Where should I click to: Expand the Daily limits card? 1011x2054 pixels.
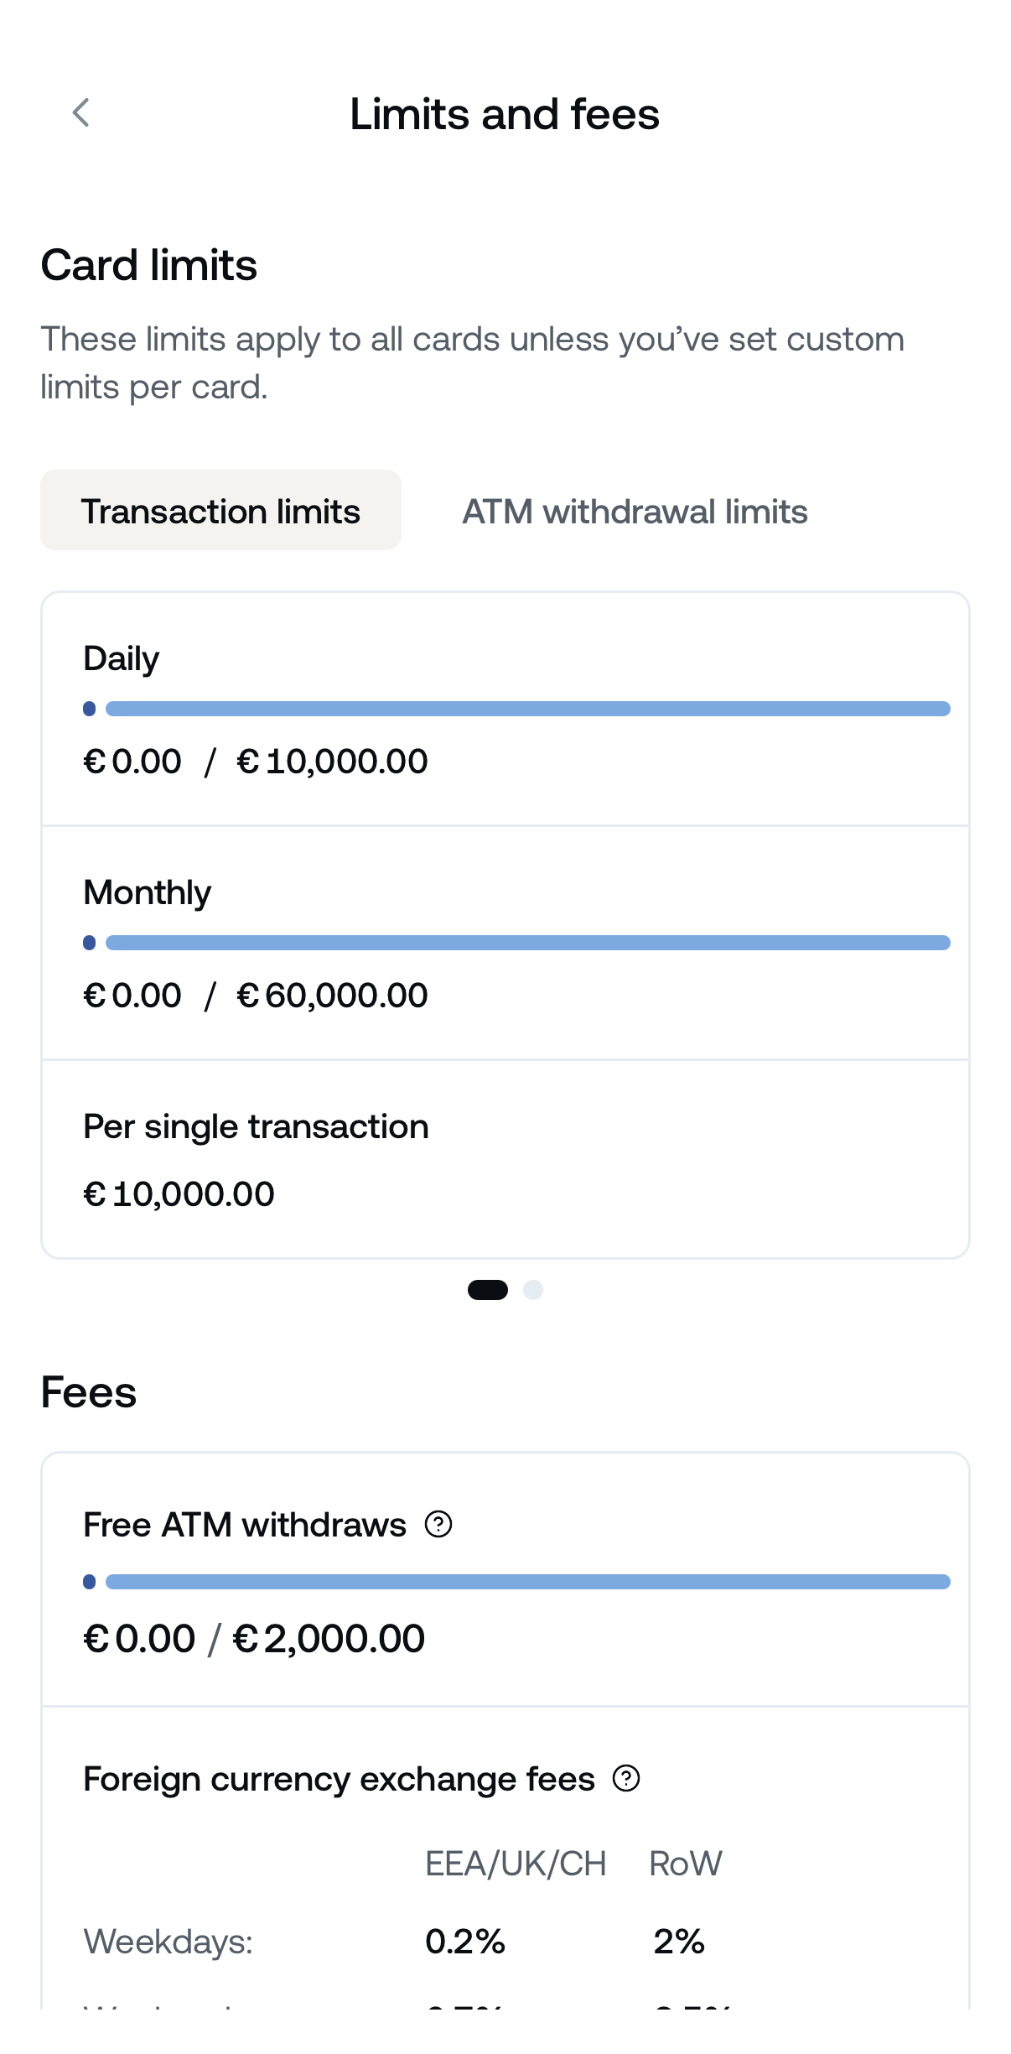point(505,709)
